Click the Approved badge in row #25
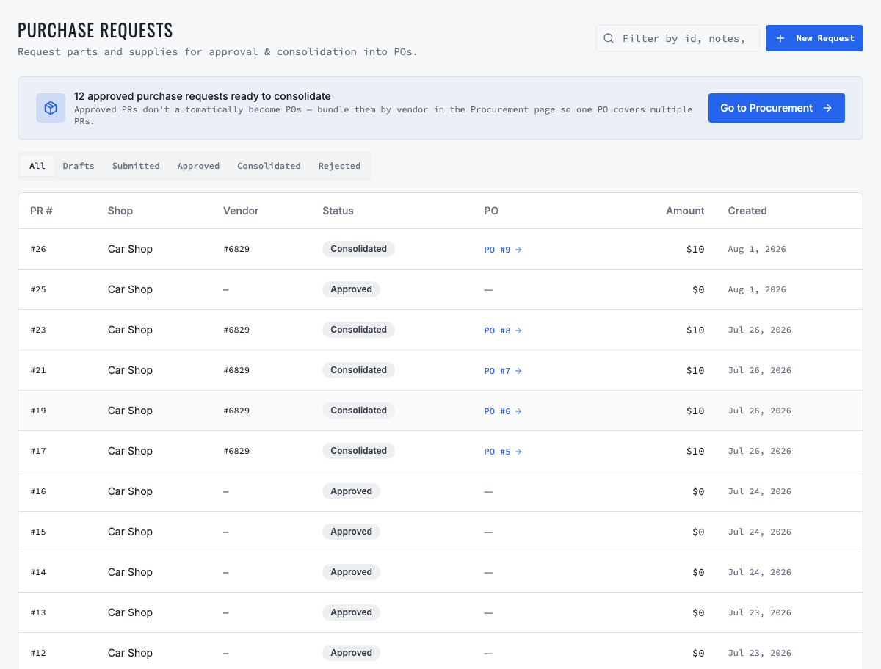 click(351, 289)
